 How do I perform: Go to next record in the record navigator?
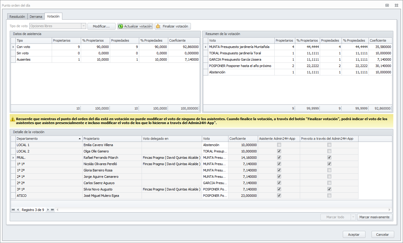click(x=48, y=210)
